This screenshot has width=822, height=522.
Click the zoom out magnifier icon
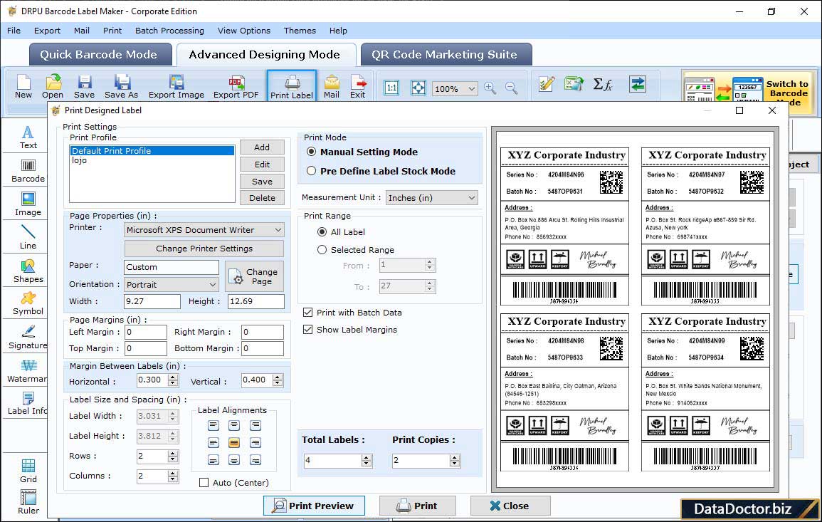pos(511,88)
